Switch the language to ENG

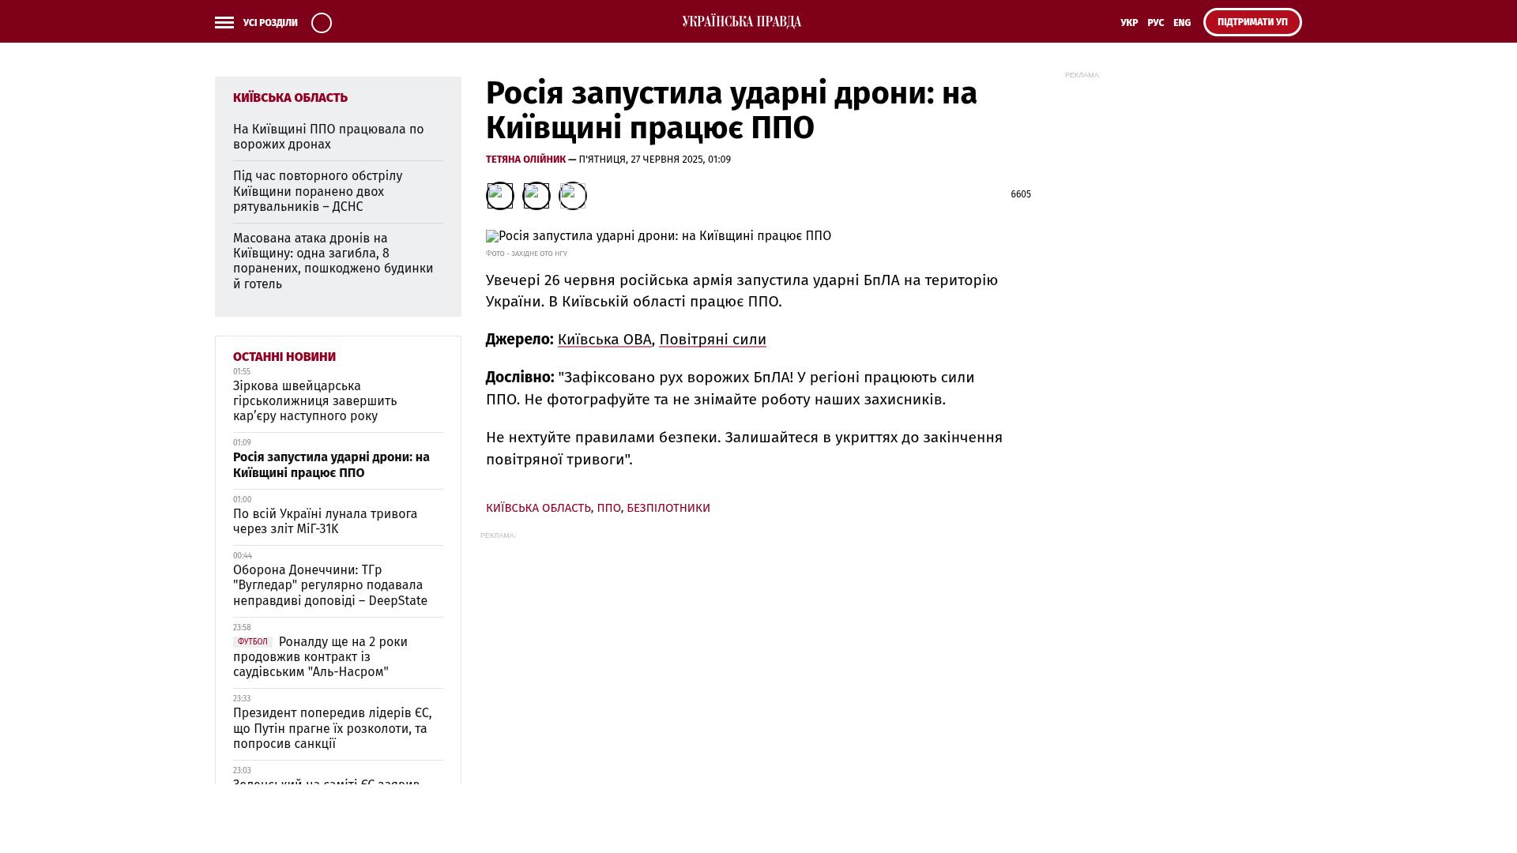click(x=1181, y=23)
